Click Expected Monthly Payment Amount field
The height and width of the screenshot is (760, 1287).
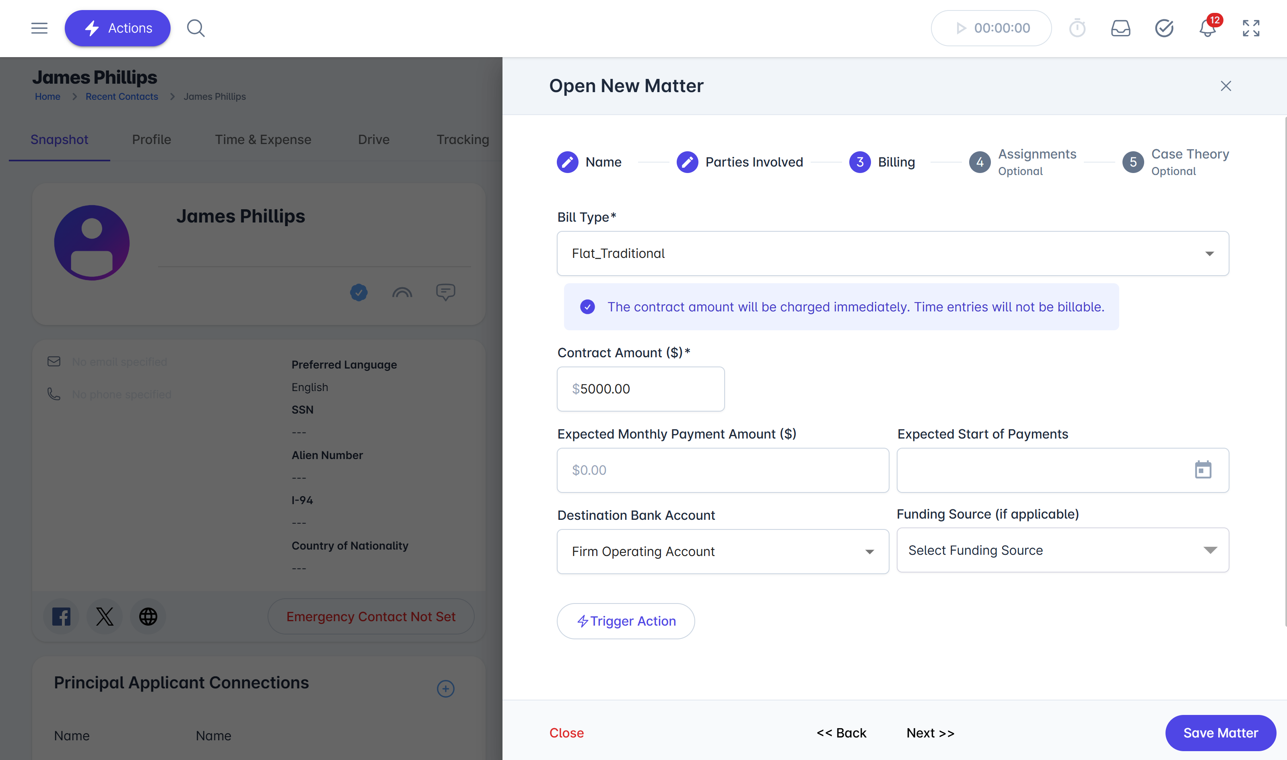pyautogui.click(x=723, y=470)
